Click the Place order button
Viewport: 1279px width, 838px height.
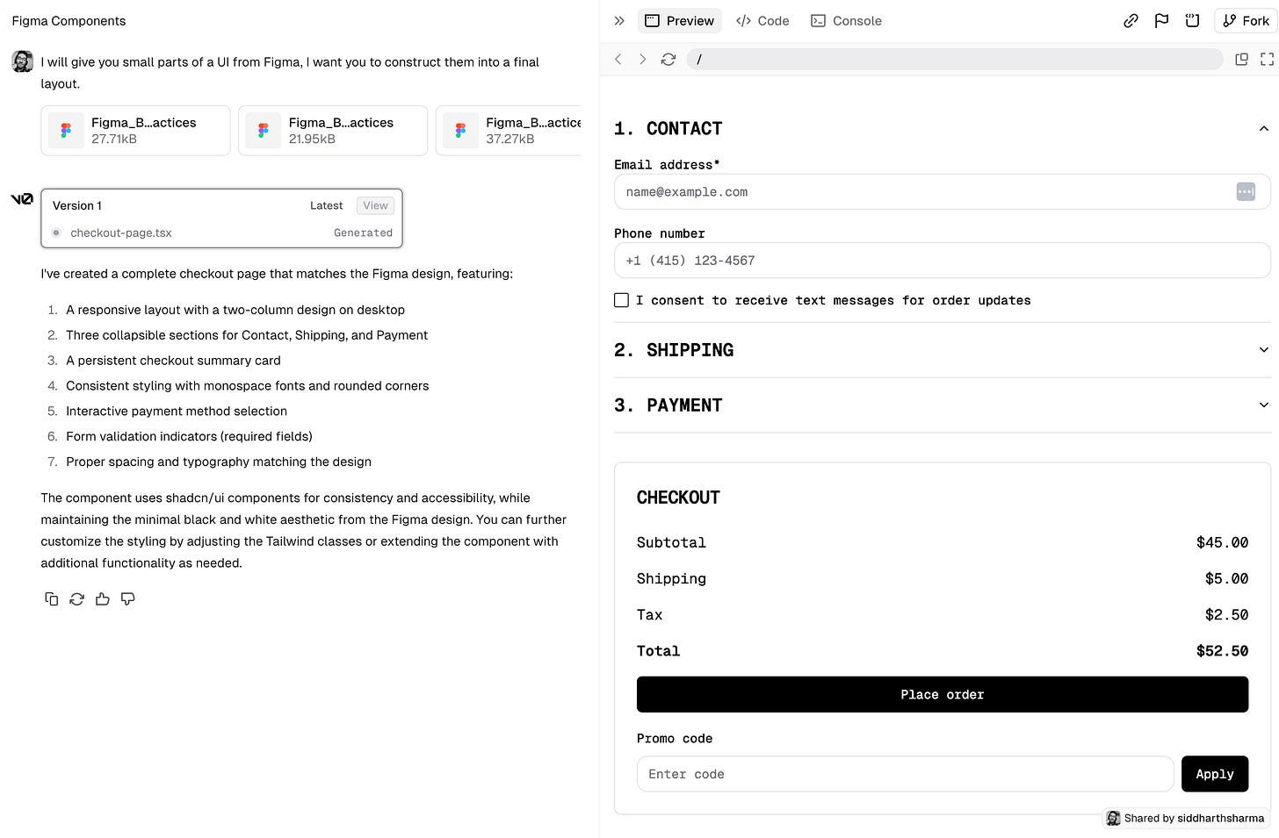pos(942,694)
